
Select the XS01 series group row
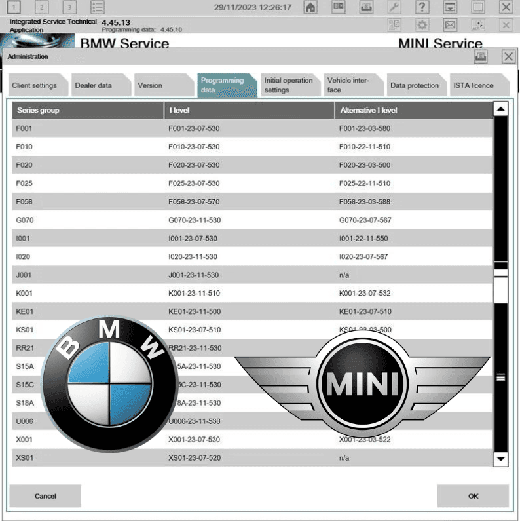pyautogui.click(x=252, y=458)
